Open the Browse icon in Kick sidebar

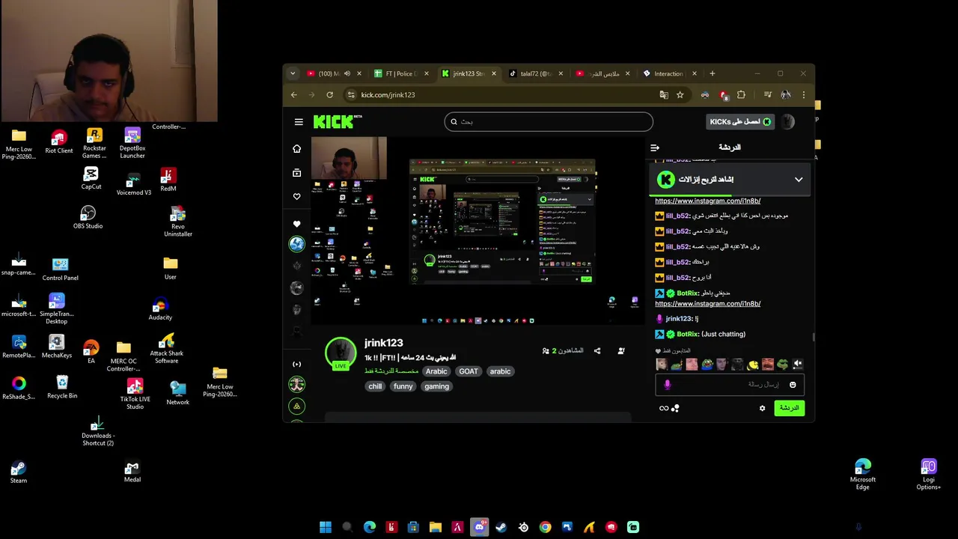pyautogui.click(x=297, y=173)
